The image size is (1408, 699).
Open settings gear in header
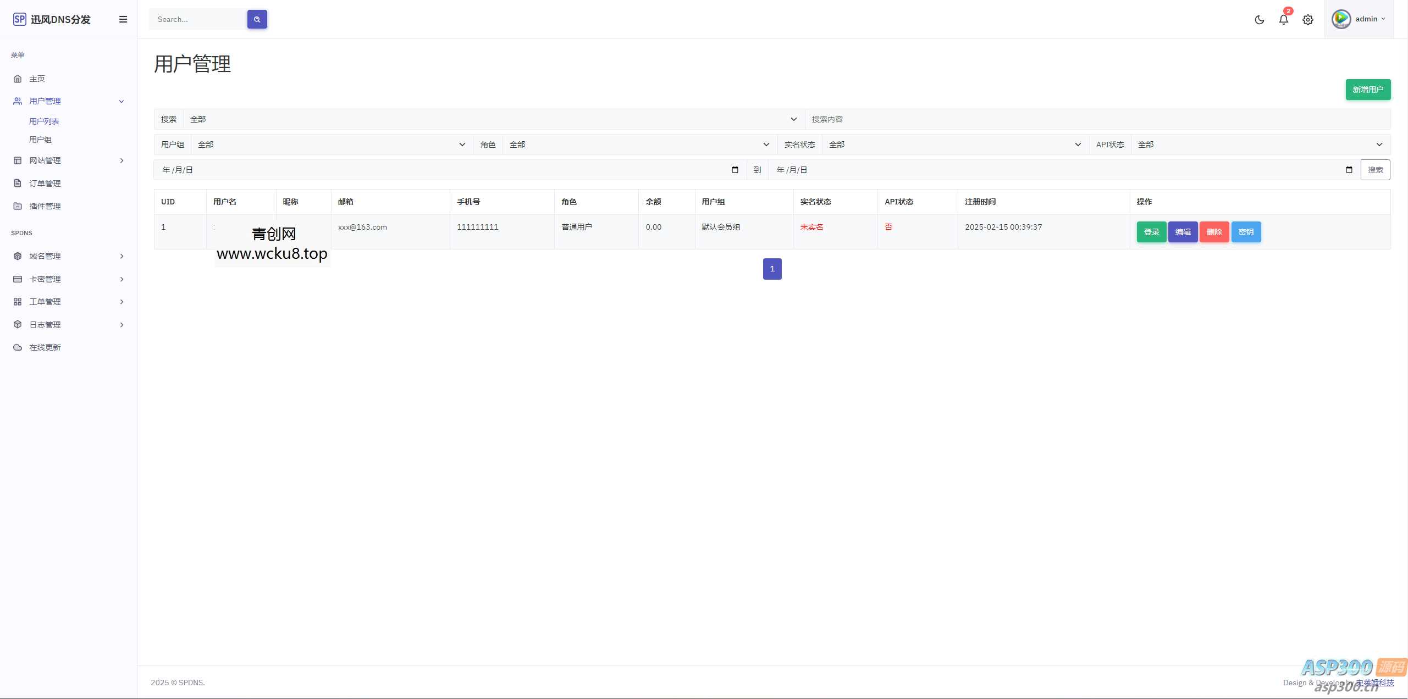click(x=1307, y=20)
